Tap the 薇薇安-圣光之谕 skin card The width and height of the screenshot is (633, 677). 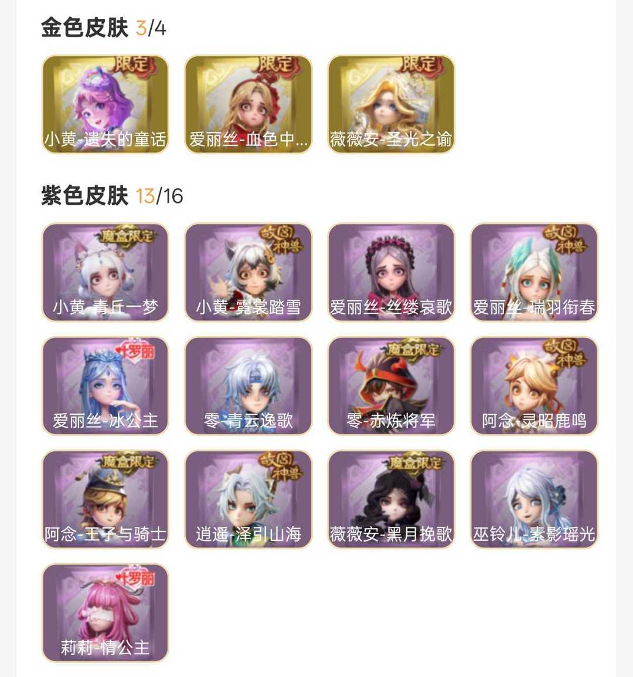click(x=392, y=104)
